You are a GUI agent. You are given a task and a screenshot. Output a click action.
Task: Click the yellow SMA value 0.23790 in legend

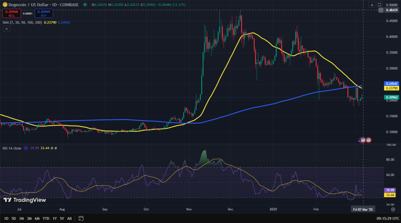click(50, 22)
